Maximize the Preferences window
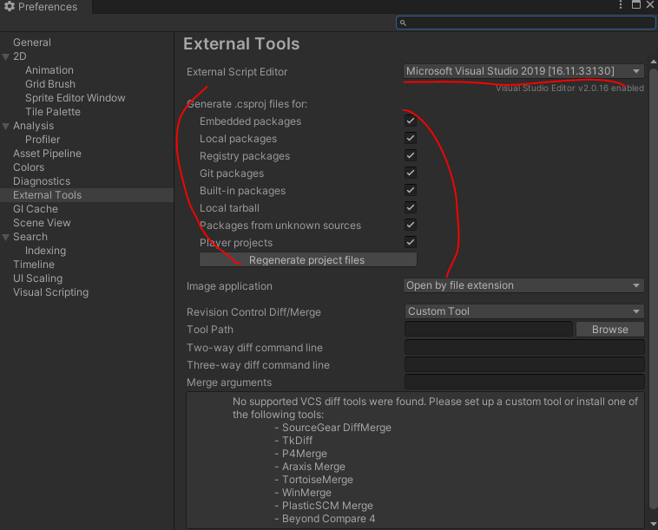The width and height of the screenshot is (658, 530). tap(636, 4)
